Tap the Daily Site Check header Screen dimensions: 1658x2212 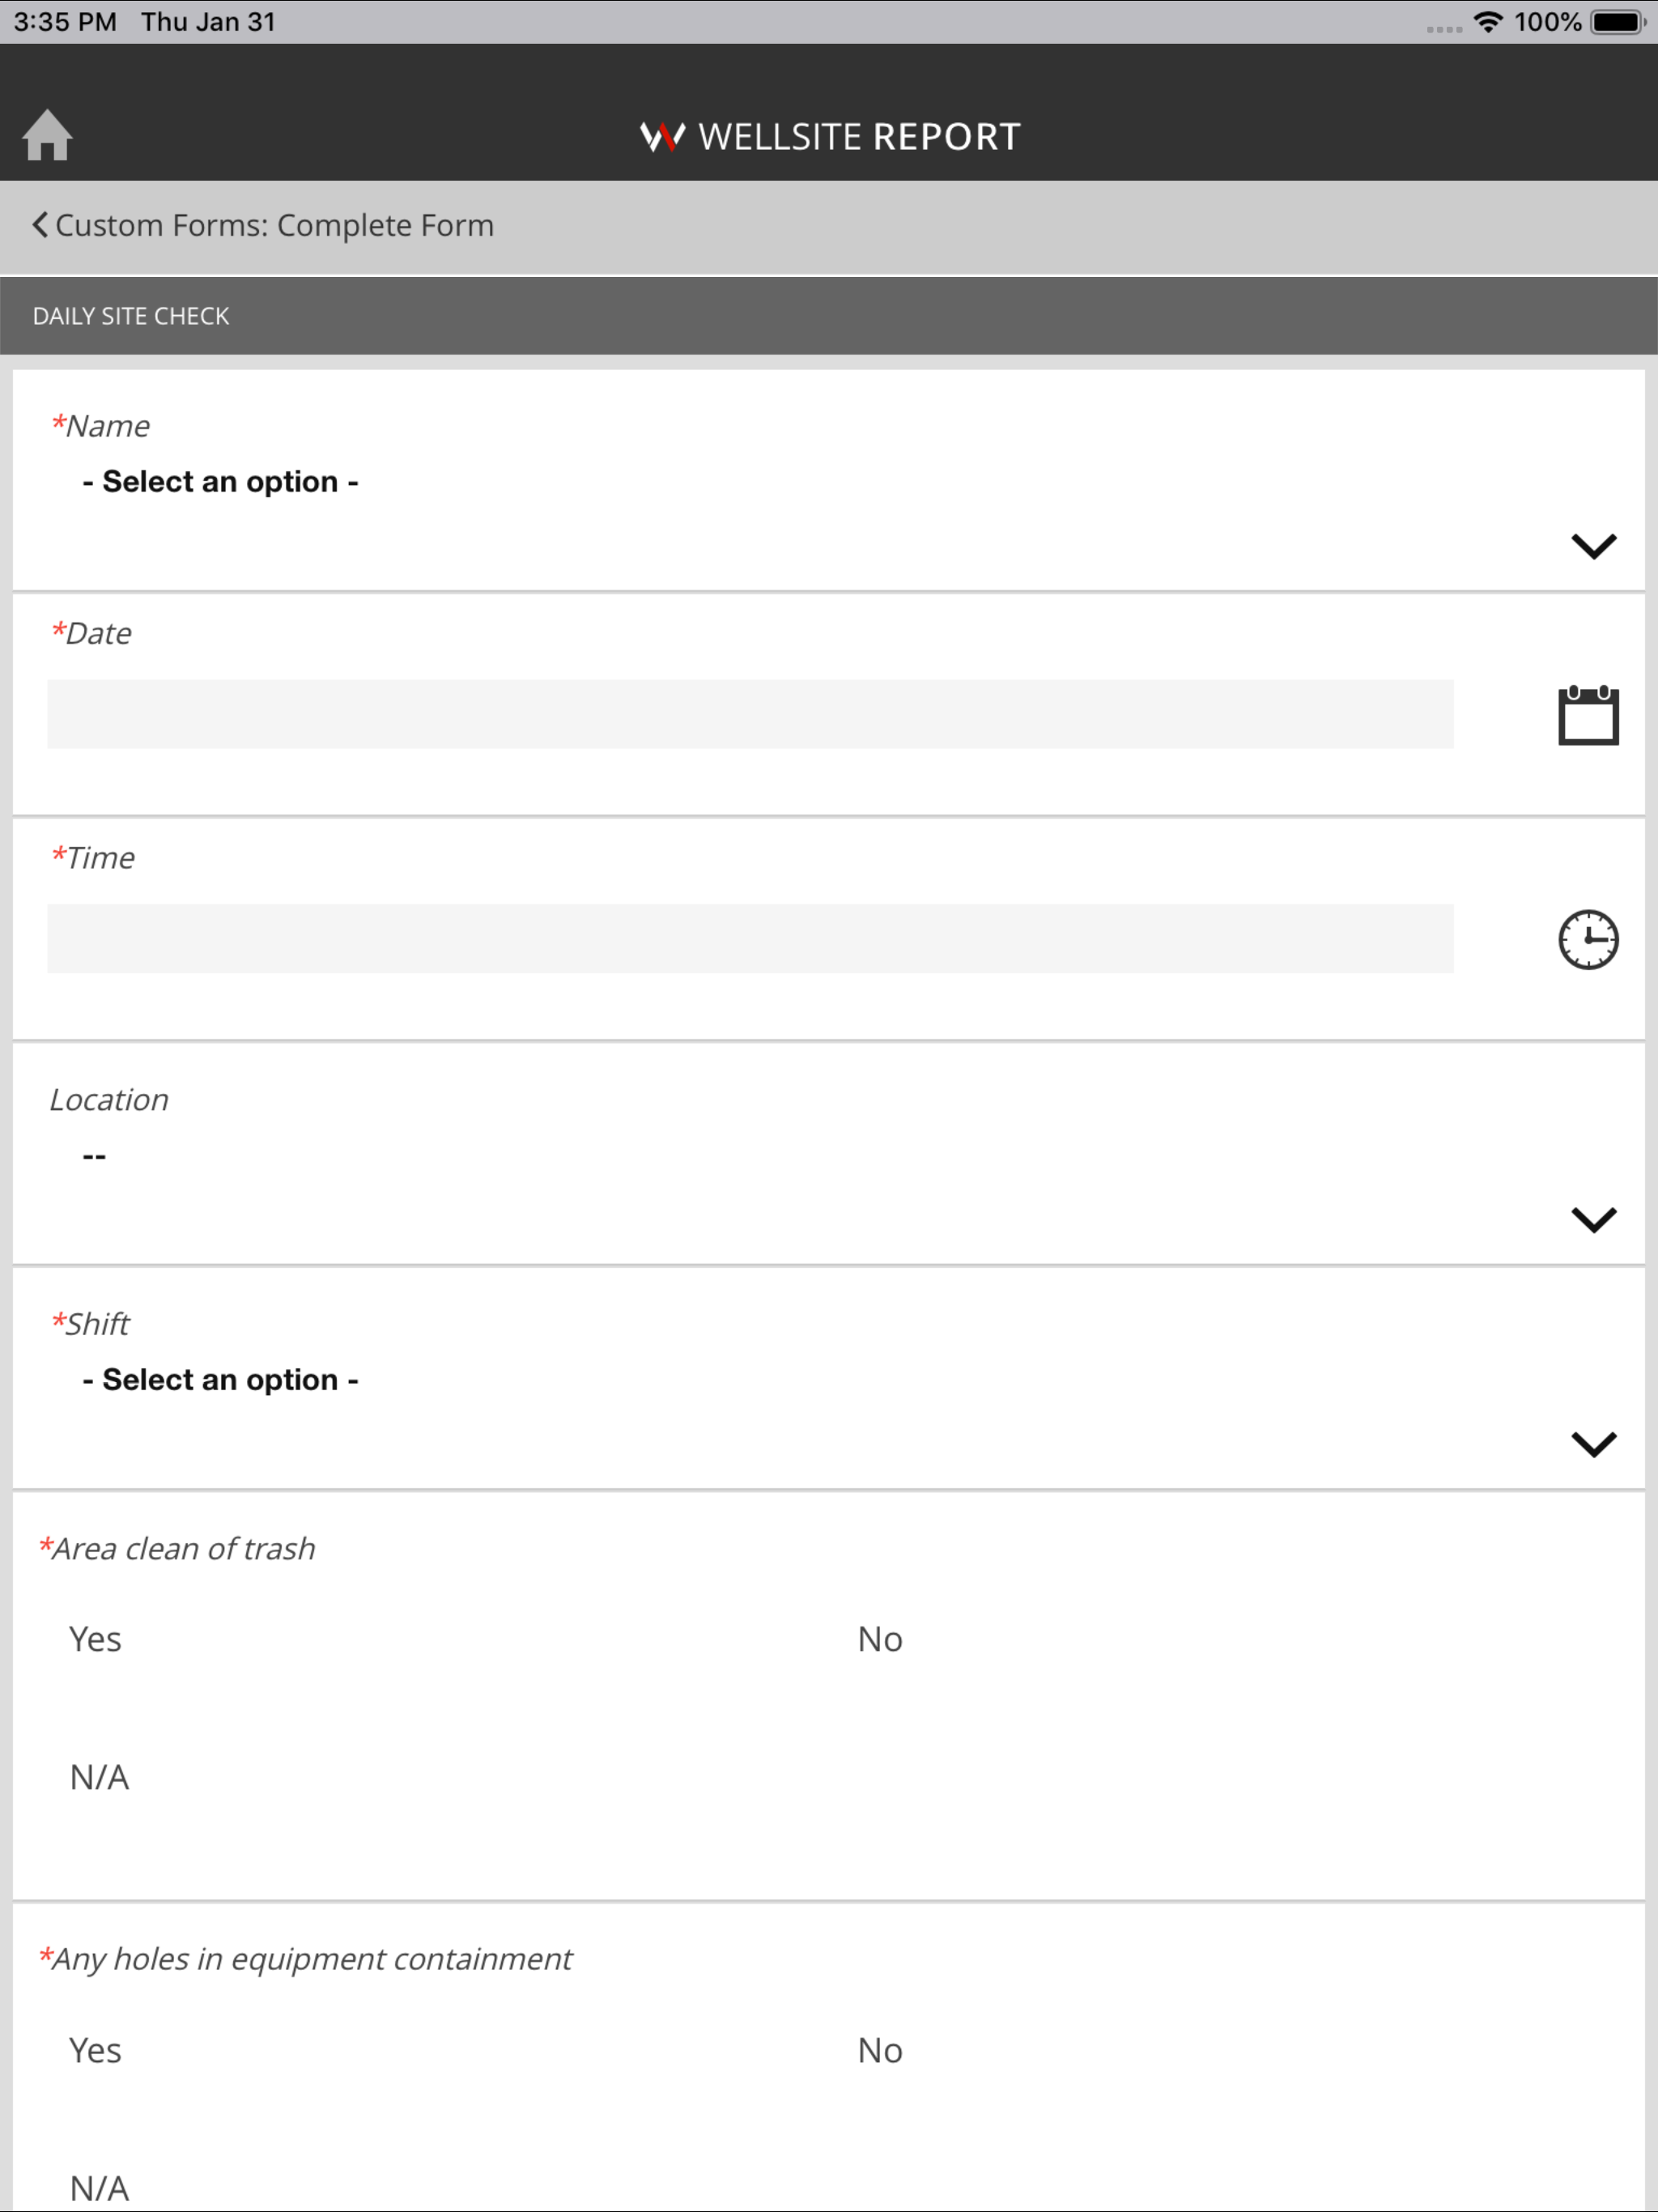(x=131, y=316)
